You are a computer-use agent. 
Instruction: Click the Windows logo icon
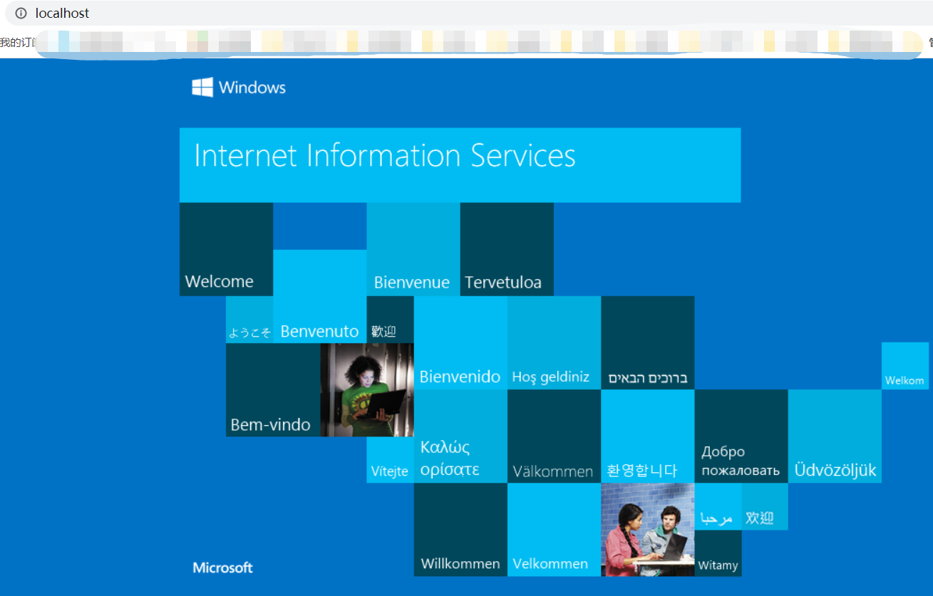tap(202, 88)
